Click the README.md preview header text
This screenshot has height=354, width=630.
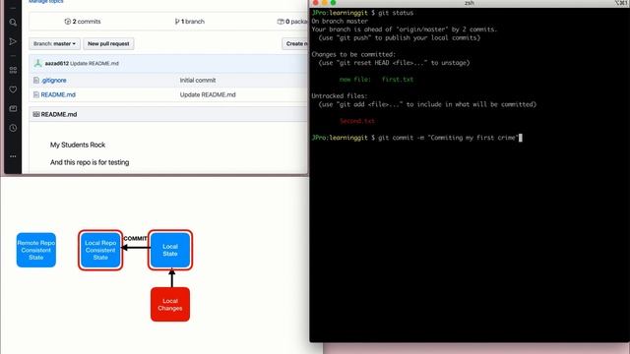point(59,114)
